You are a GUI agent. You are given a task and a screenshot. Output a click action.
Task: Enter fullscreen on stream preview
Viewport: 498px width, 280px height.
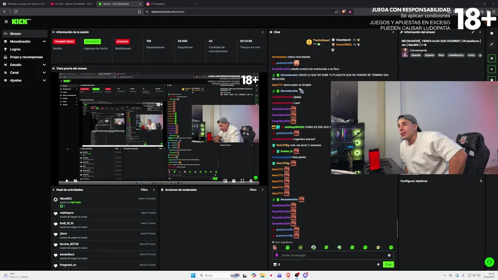click(x=242, y=181)
